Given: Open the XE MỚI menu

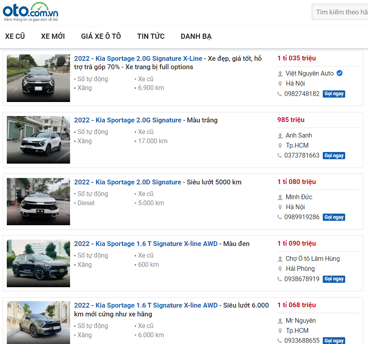Looking at the screenshot, I should point(53,36).
